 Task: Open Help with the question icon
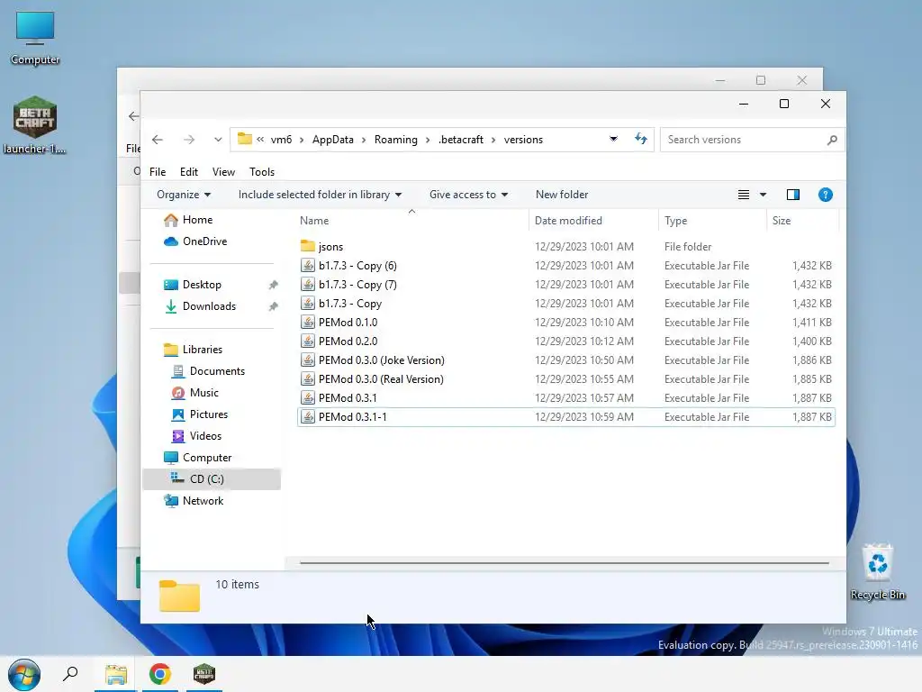tap(826, 195)
